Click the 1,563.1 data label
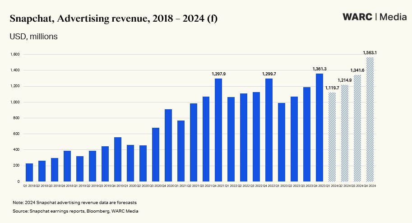The width and height of the screenshot is (412, 223). pyautogui.click(x=370, y=53)
